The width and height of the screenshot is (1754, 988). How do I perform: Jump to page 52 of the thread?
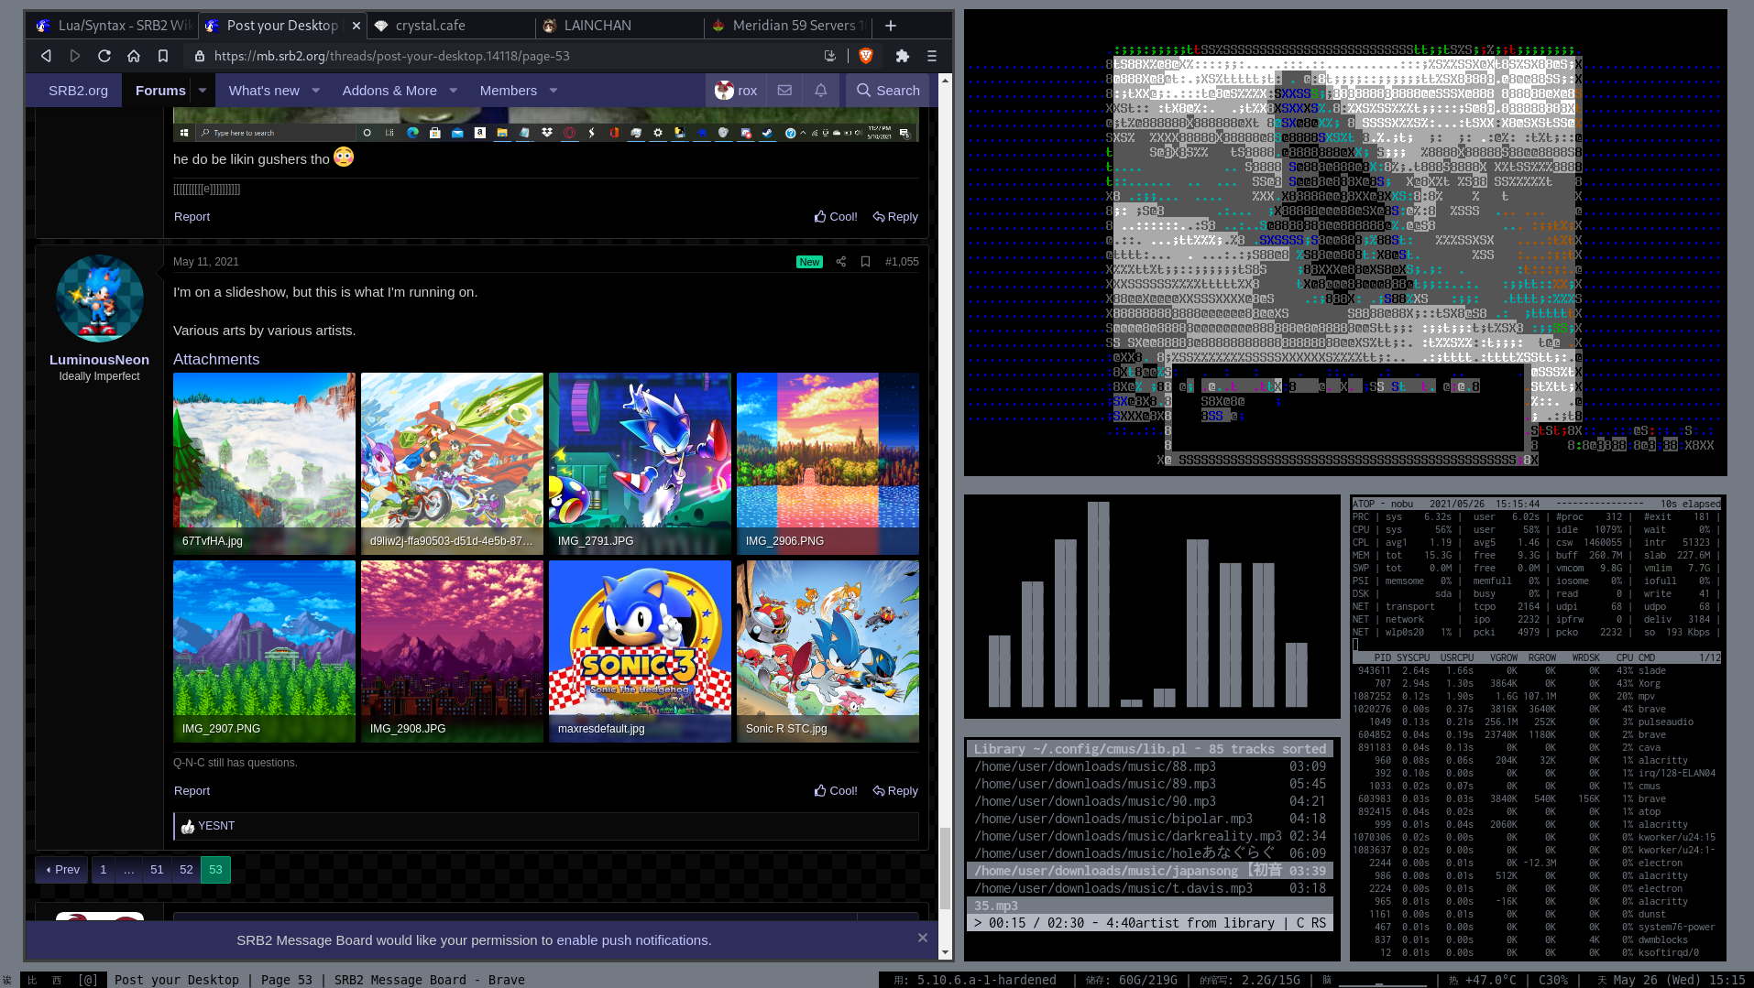[x=186, y=870]
